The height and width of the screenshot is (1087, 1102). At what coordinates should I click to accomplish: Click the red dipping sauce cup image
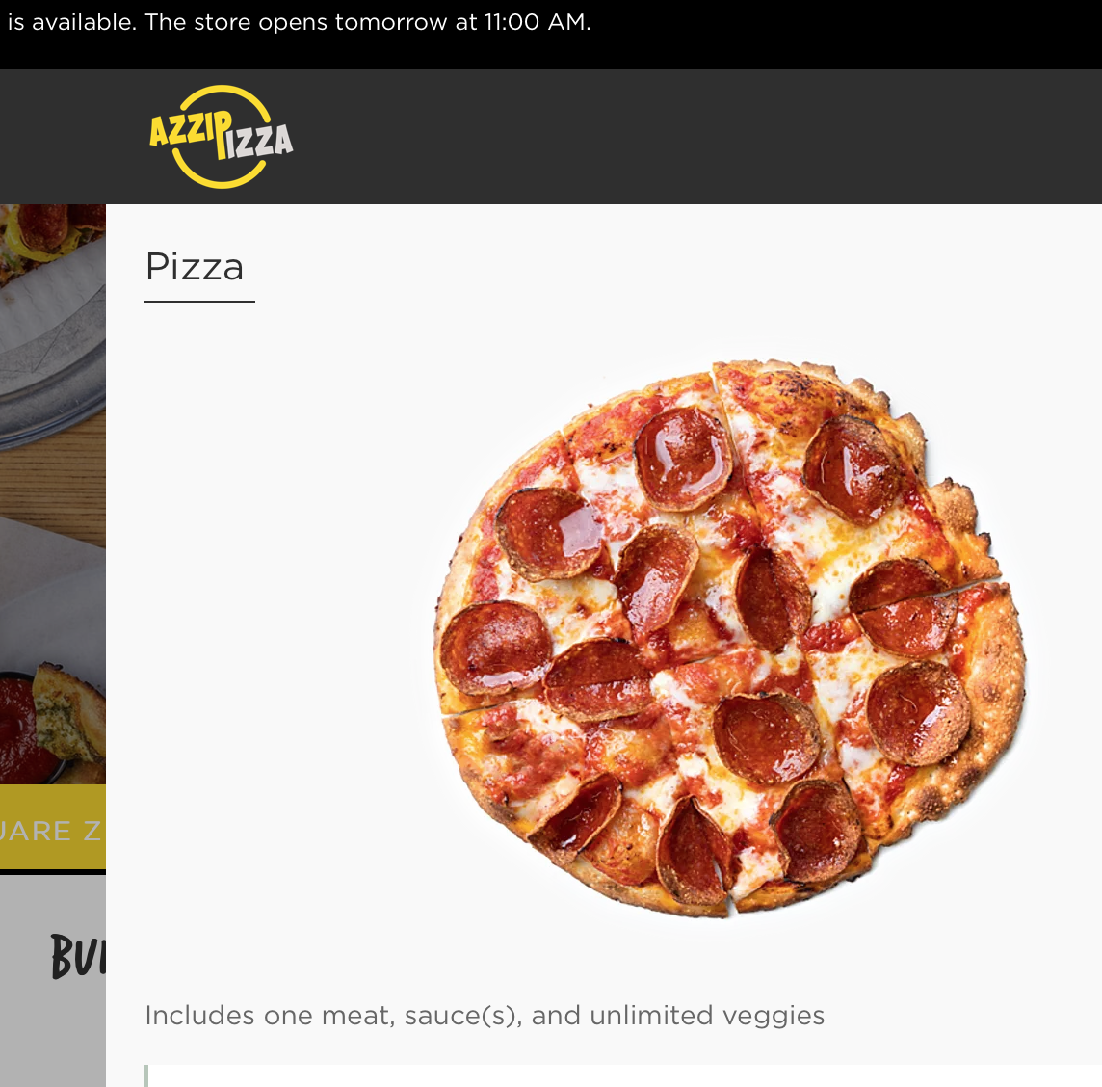tap(25, 729)
